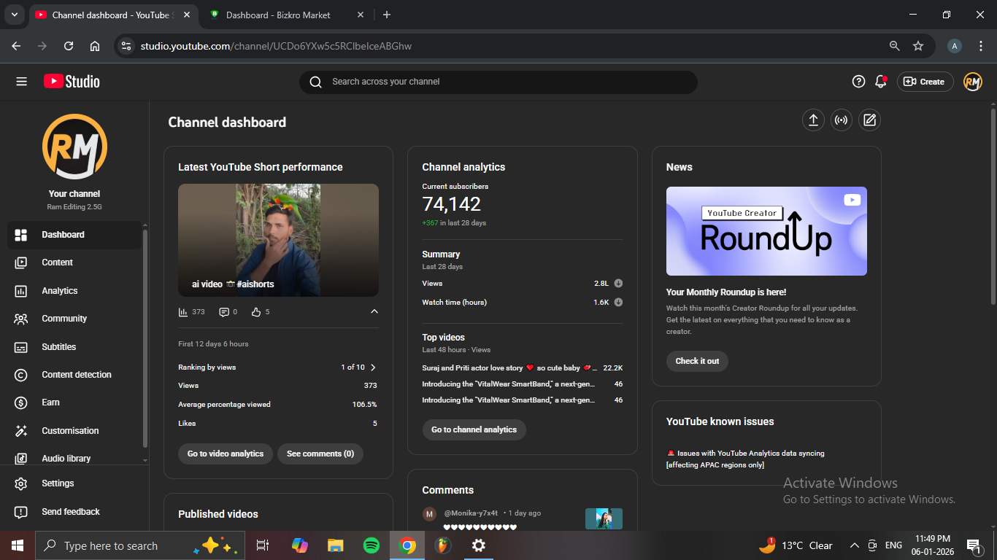Click Go to channel analytics button

pos(474,429)
